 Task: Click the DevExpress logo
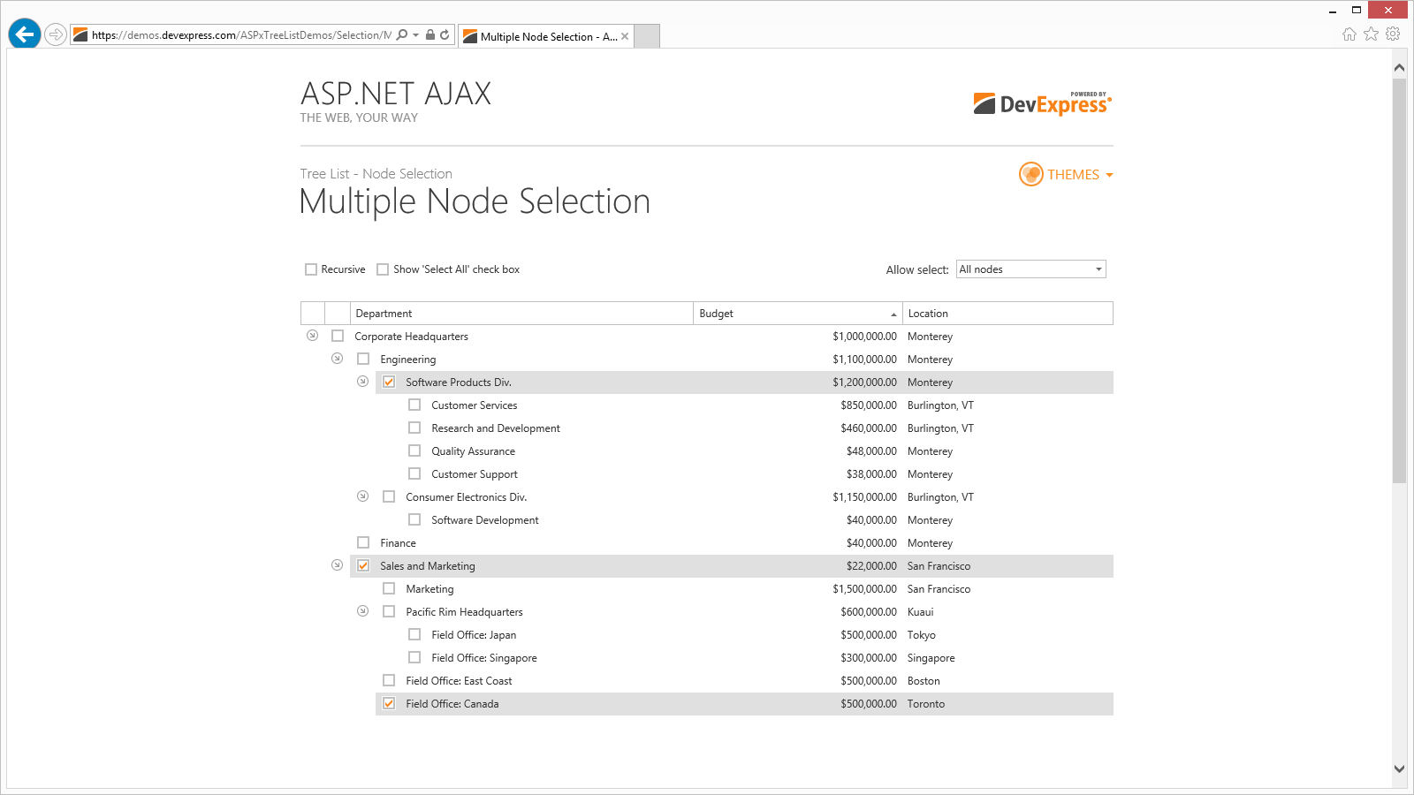point(1043,103)
